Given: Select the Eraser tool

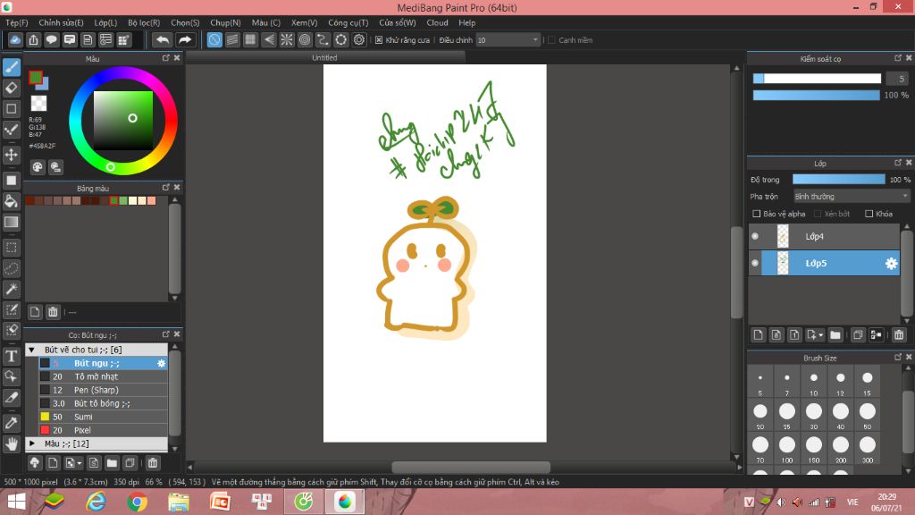Looking at the screenshot, I should [x=11, y=89].
